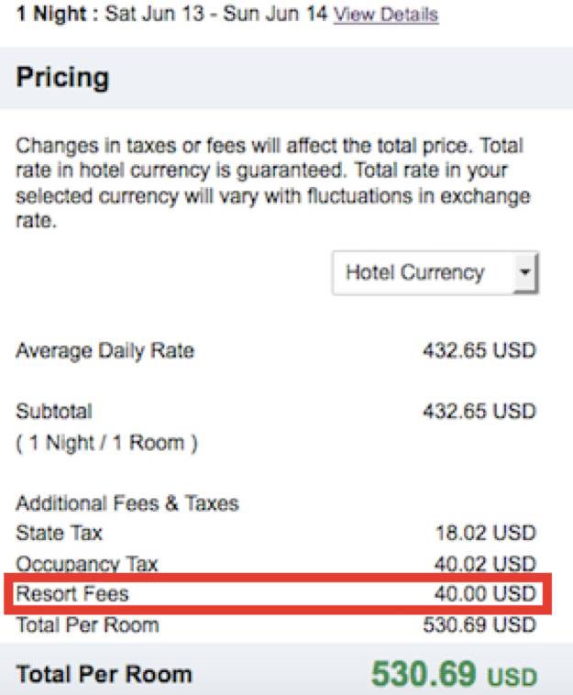This screenshot has width=573, height=695.
Task: Select the Resort Fees label
Action: tap(72, 594)
